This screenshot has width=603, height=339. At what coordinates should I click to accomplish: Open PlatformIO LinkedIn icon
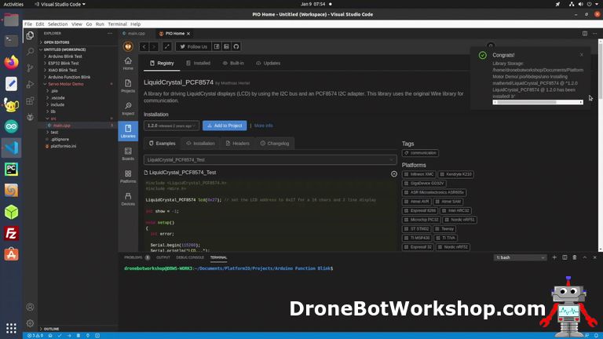tap(226, 46)
